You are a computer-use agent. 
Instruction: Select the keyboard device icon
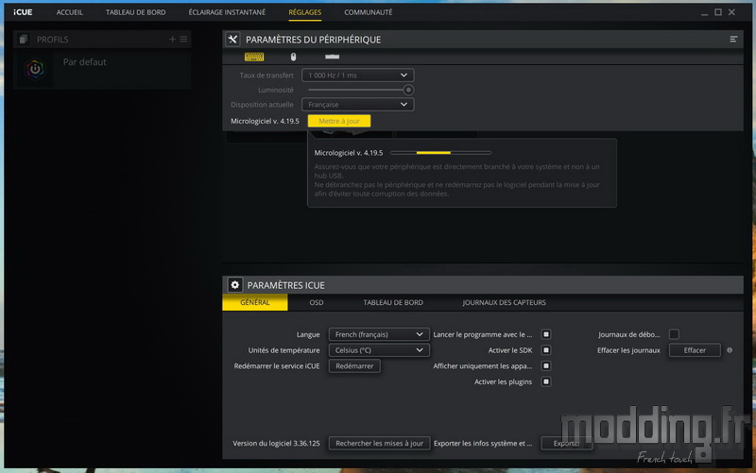pyautogui.click(x=253, y=57)
